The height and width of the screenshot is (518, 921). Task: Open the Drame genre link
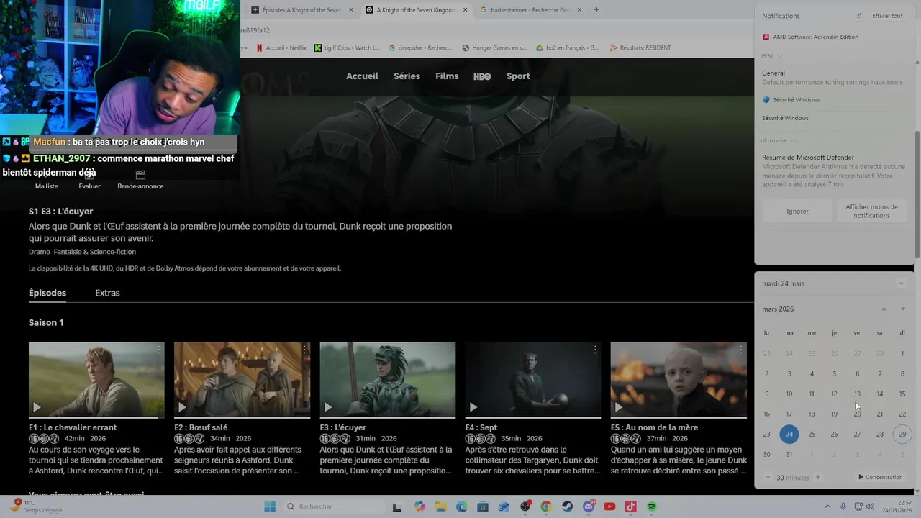click(x=39, y=252)
